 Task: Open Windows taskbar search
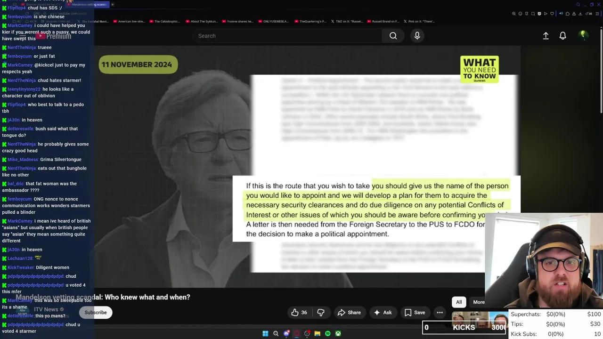pos(276,333)
